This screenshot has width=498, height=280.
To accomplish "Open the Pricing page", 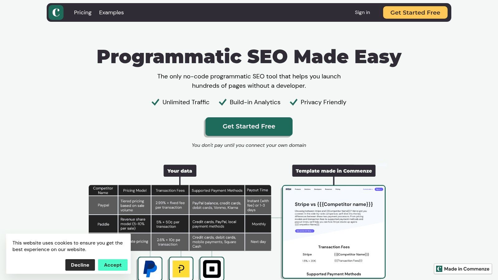I will coord(83,12).
